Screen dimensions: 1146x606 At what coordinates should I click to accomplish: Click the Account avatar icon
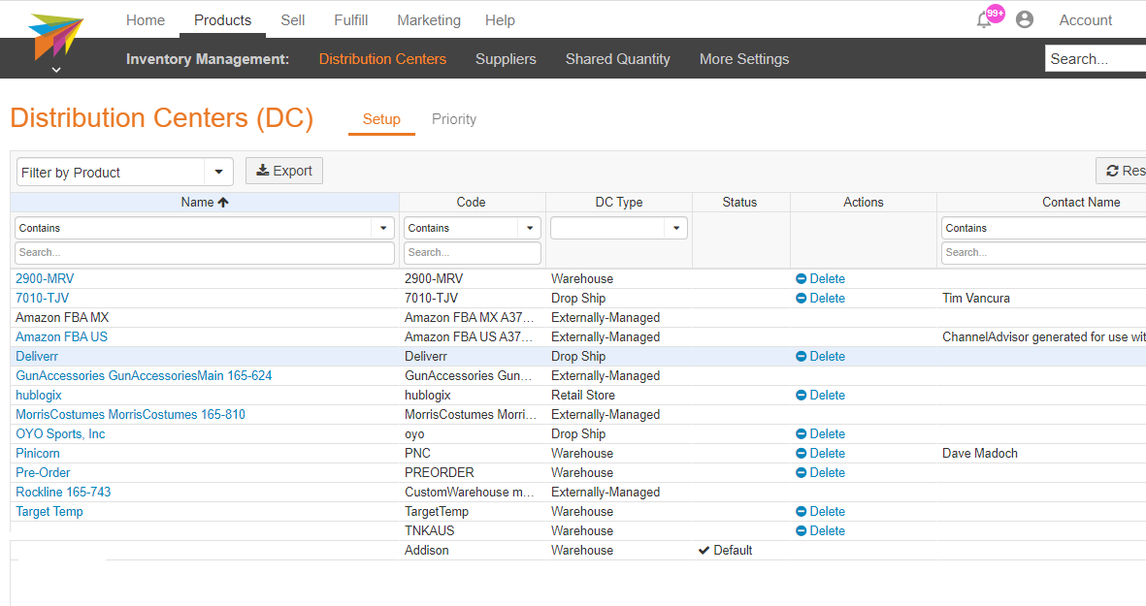1025,19
